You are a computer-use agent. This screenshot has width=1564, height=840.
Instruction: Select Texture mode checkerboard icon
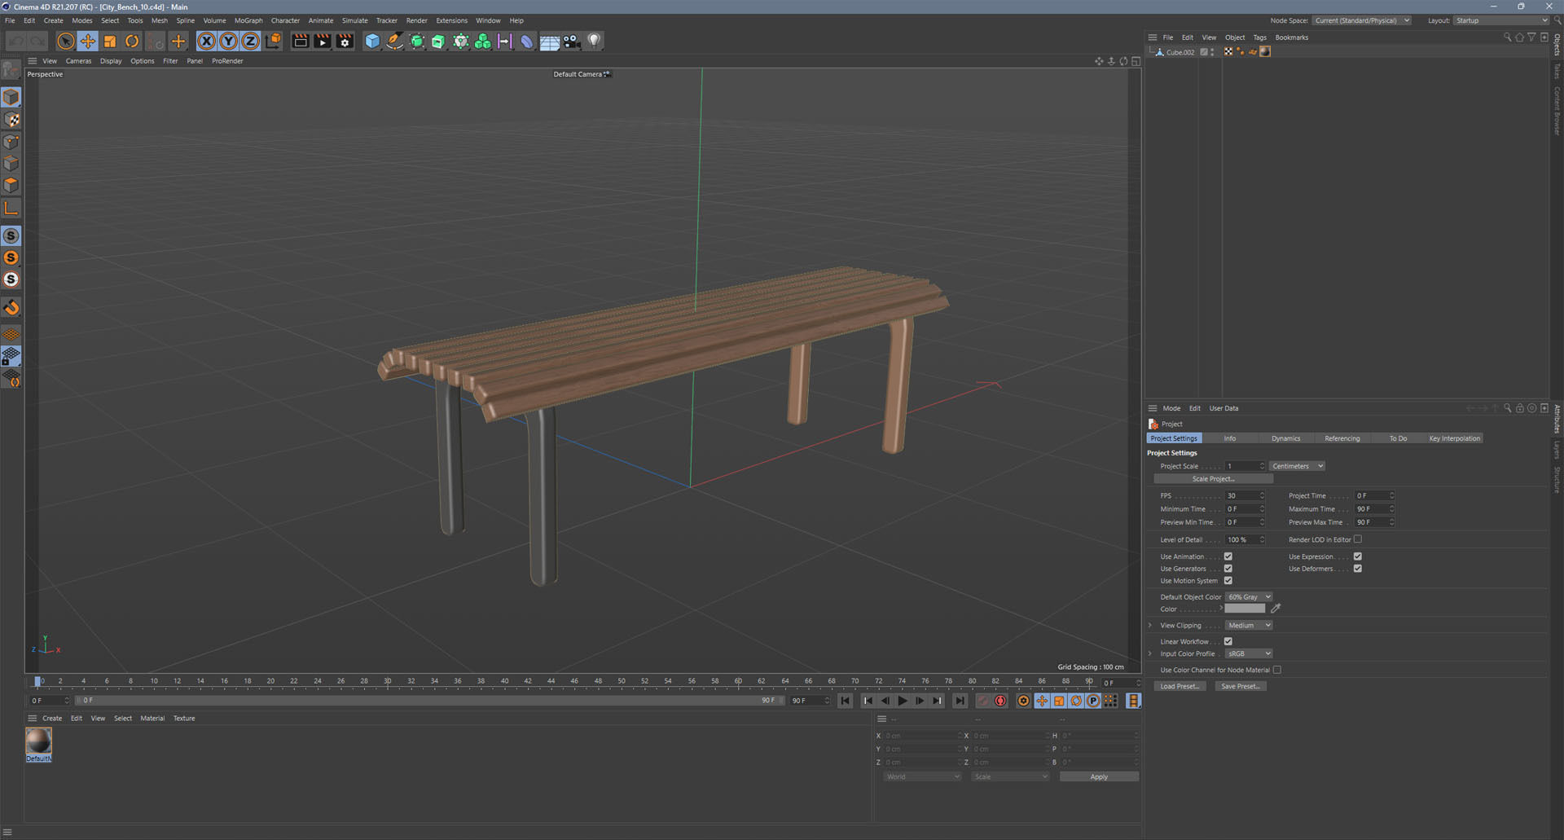[11, 120]
